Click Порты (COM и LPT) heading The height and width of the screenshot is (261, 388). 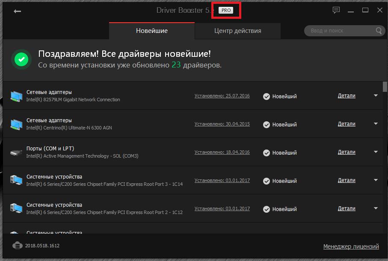50,149
